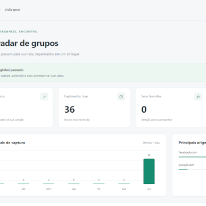Click the Novos links neste dia caption
The width and height of the screenshot is (206, 206).
pos(77,119)
